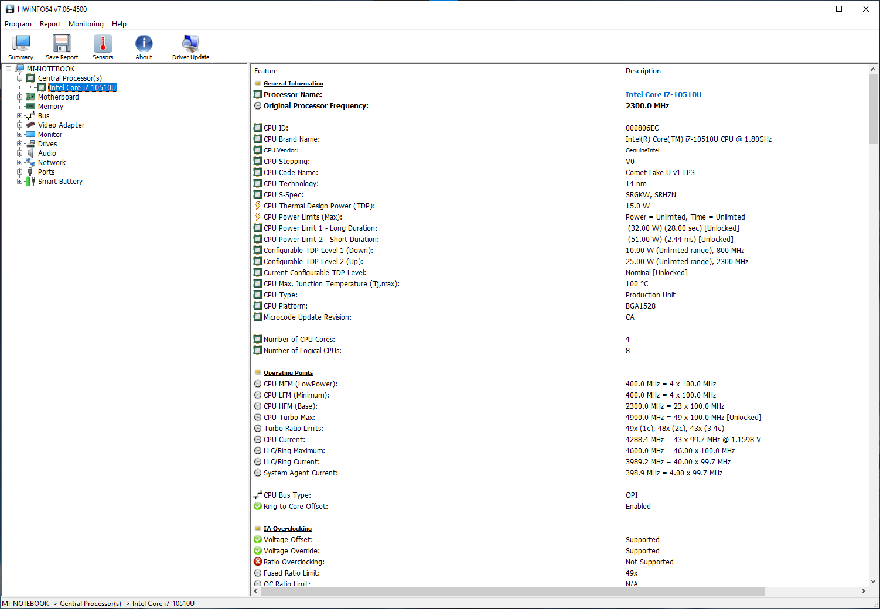Expand the Ports tree node
Screen dimensions: 880x609
point(19,172)
